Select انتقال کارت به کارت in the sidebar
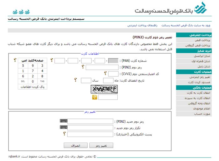 194,93
